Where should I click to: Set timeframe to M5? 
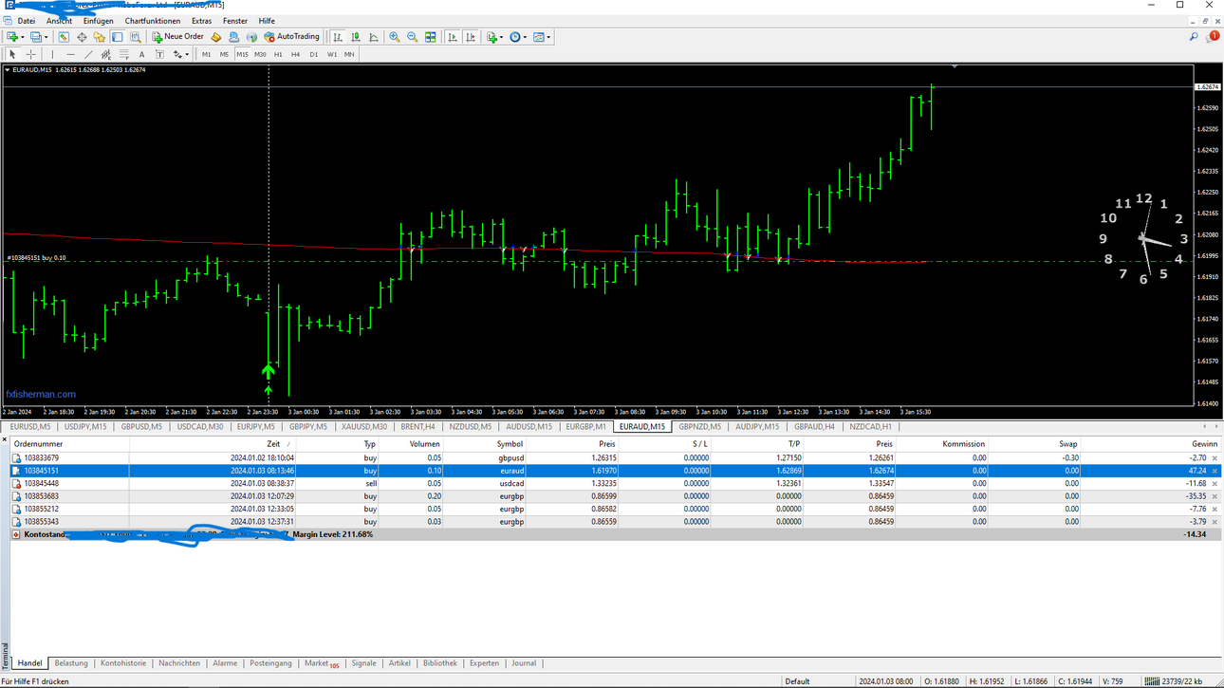[x=224, y=54]
